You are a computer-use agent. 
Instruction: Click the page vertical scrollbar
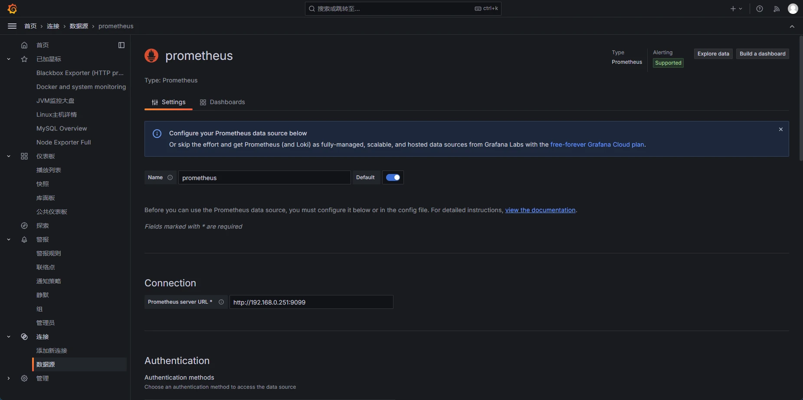point(801,98)
